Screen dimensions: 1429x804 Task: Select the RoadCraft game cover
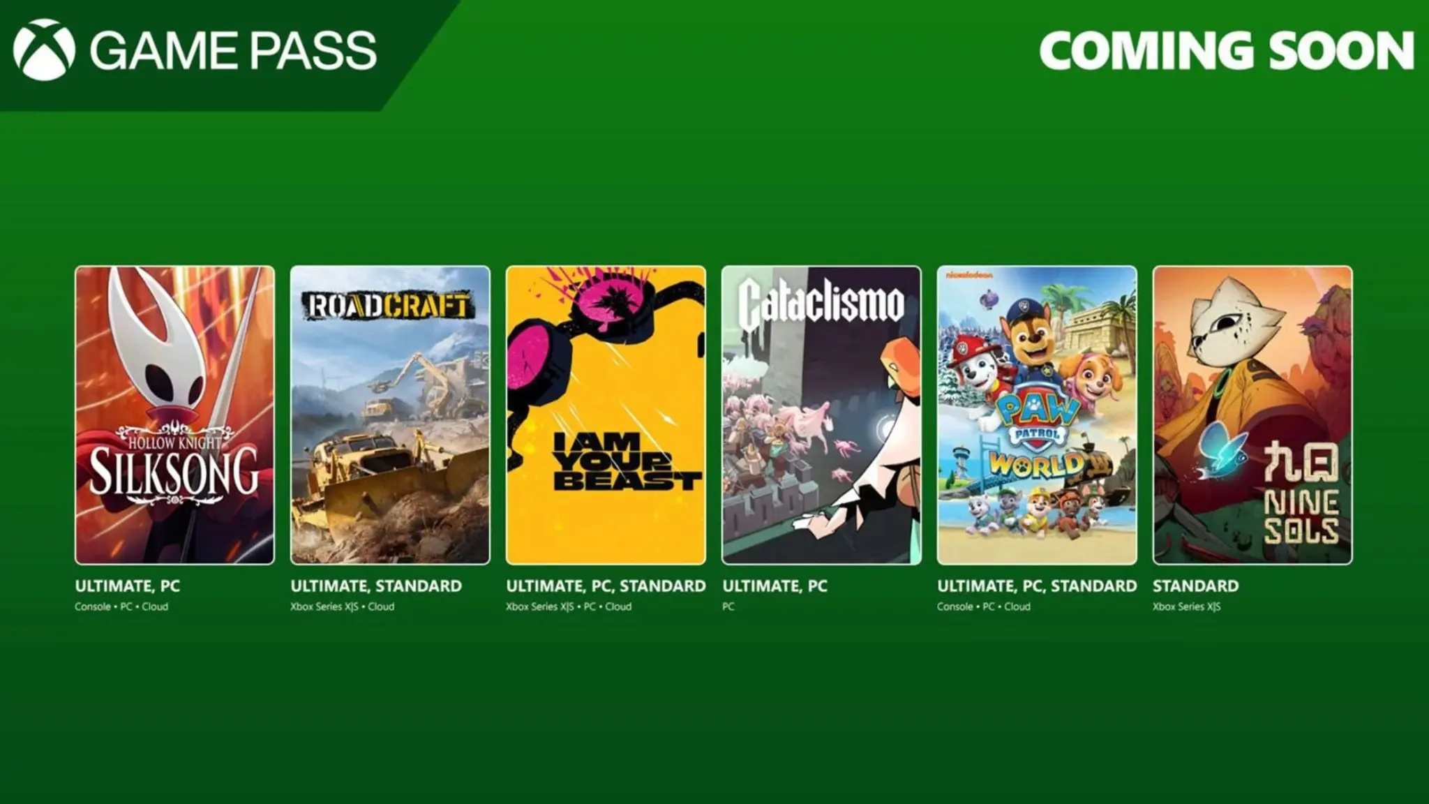[390, 415]
